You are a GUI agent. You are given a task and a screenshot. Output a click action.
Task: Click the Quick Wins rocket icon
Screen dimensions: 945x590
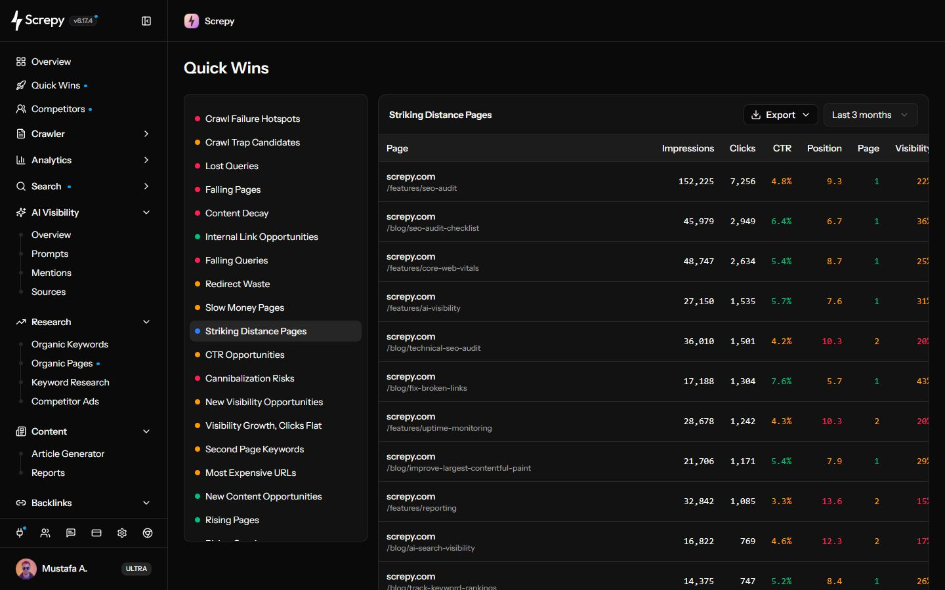(x=21, y=85)
